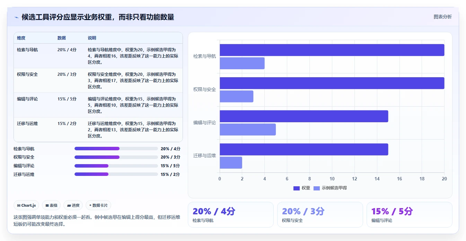This screenshot has height=241, width=466.
Task: Click the x-axis tick label 10
Action: (332, 179)
